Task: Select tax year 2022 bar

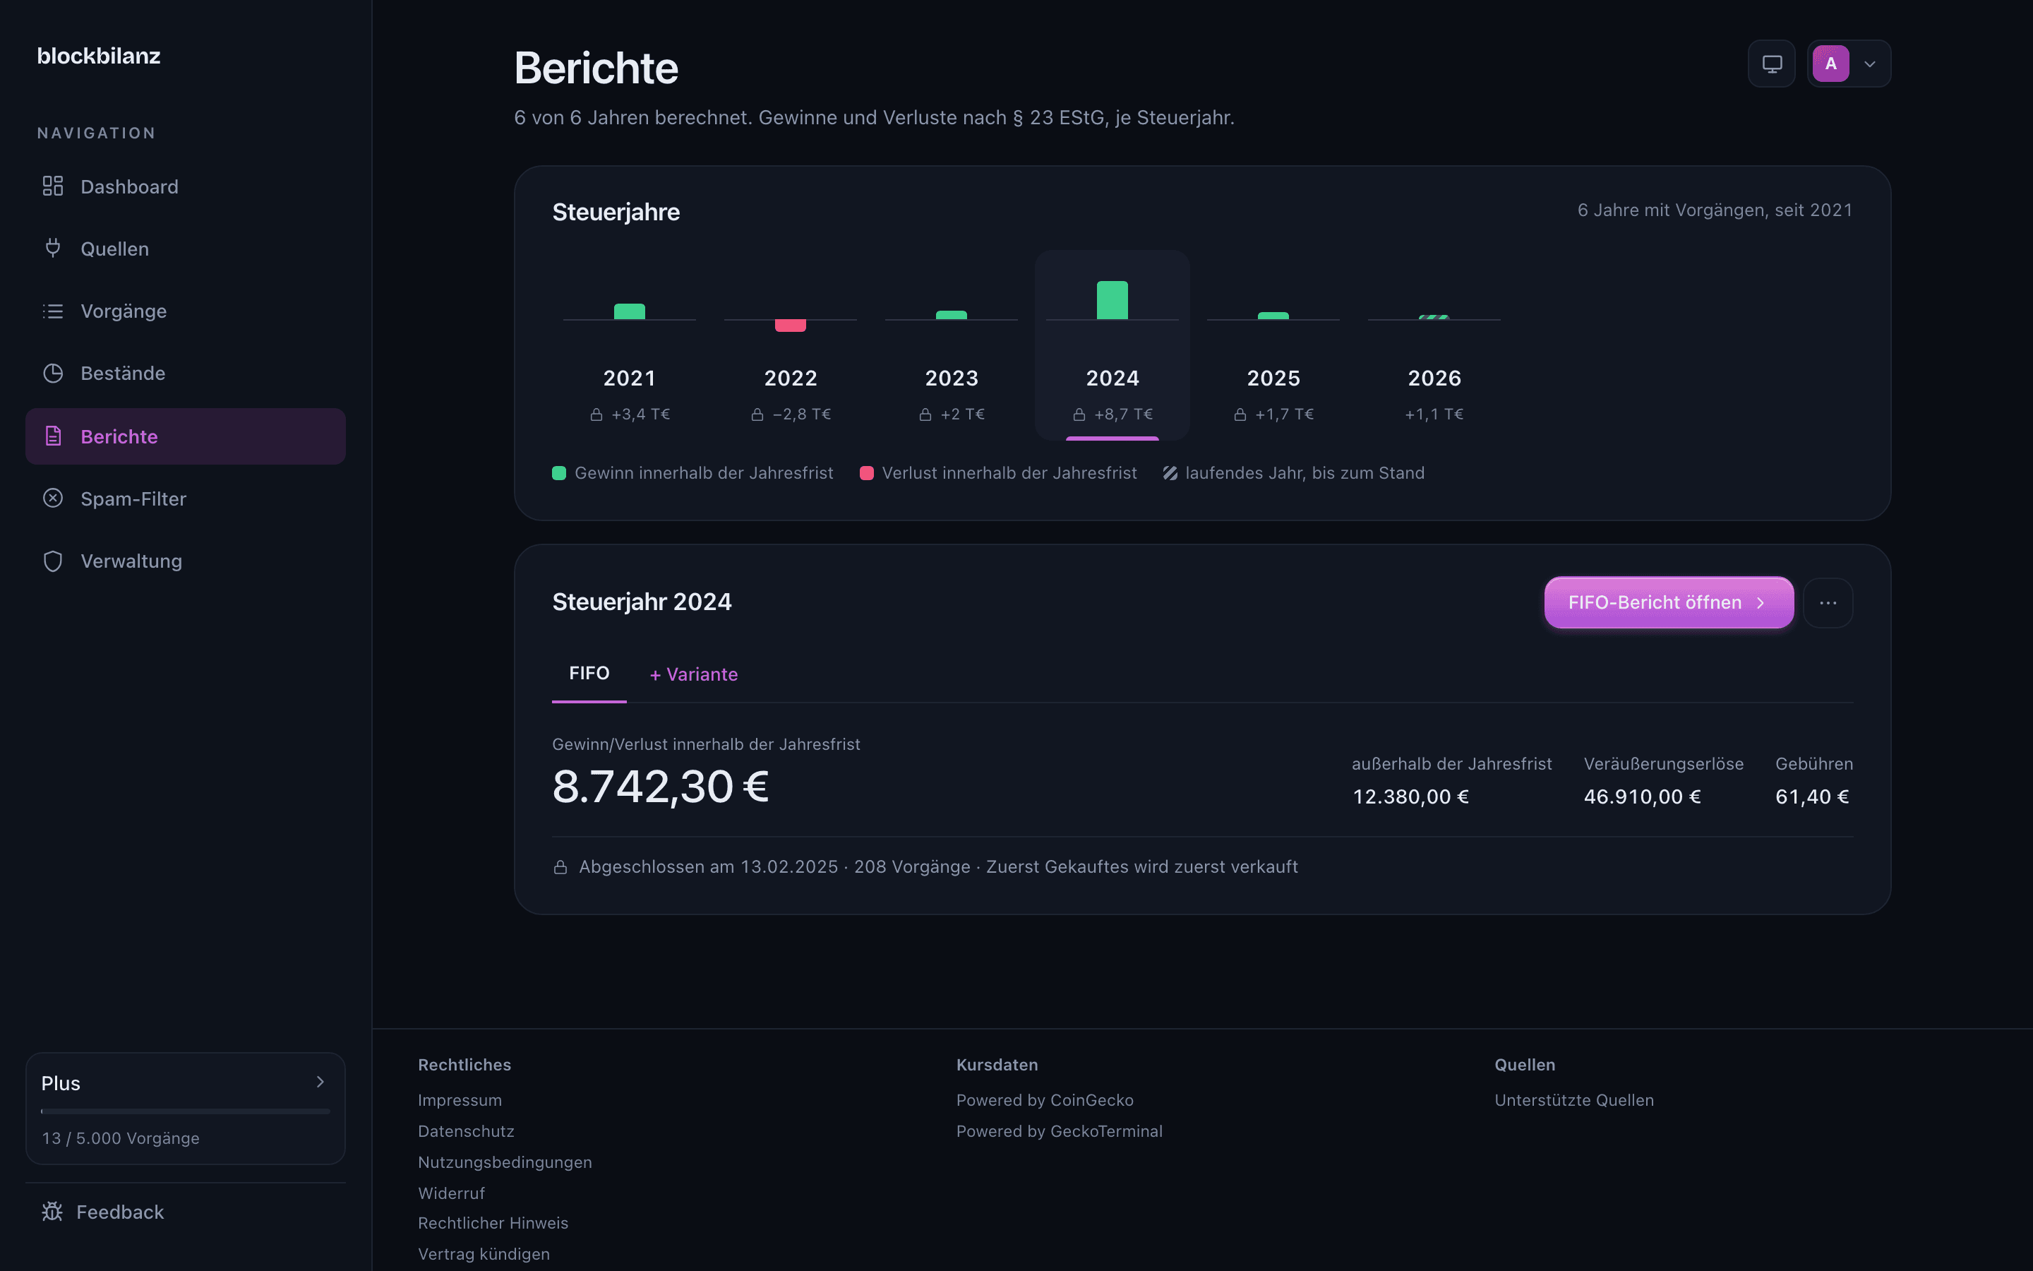Action: [791, 326]
